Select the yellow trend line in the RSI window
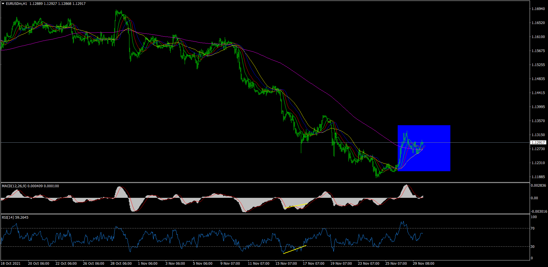 point(295,249)
